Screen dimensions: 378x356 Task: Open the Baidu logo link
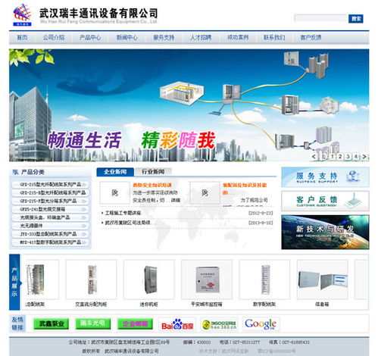[x=177, y=324]
